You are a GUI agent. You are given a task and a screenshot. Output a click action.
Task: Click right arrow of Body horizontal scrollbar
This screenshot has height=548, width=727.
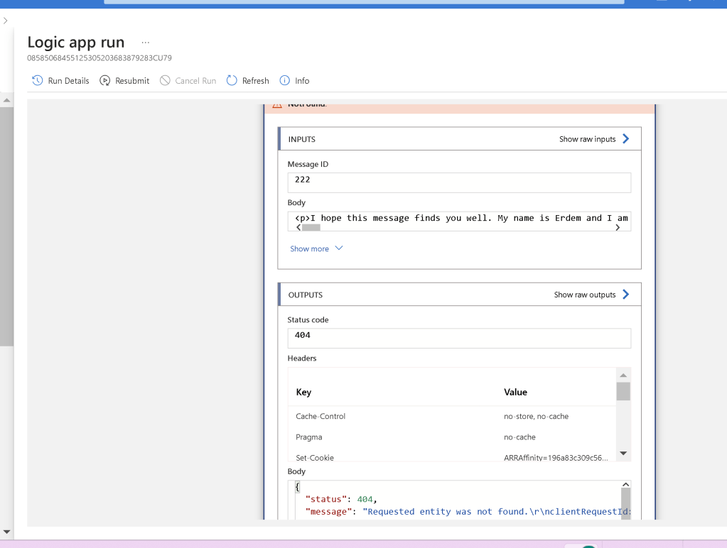pyautogui.click(x=618, y=227)
